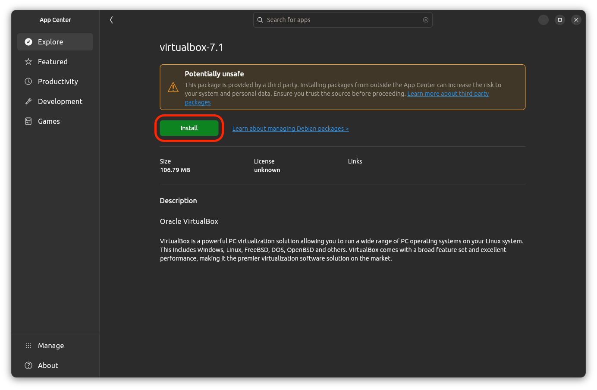Image resolution: width=597 pixels, height=390 pixels.
Task: Select the Explore compass icon
Action: click(28, 41)
